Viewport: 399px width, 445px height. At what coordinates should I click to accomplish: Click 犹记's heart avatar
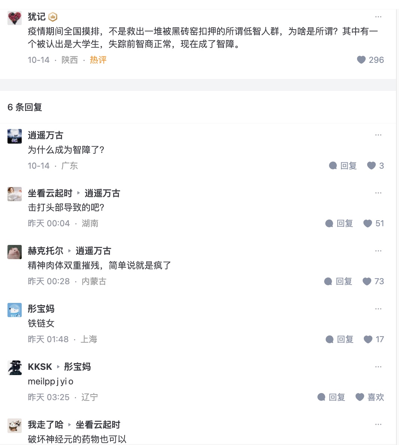click(x=15, y=18)
